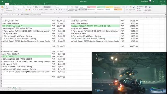Activate the Format Painter brush
Screen dimensions: 167x94
pyautogui.click(x=8, y=10)
